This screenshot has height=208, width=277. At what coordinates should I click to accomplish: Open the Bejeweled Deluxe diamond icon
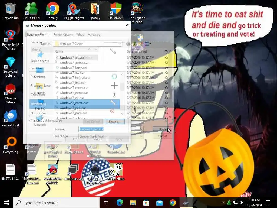11,67
